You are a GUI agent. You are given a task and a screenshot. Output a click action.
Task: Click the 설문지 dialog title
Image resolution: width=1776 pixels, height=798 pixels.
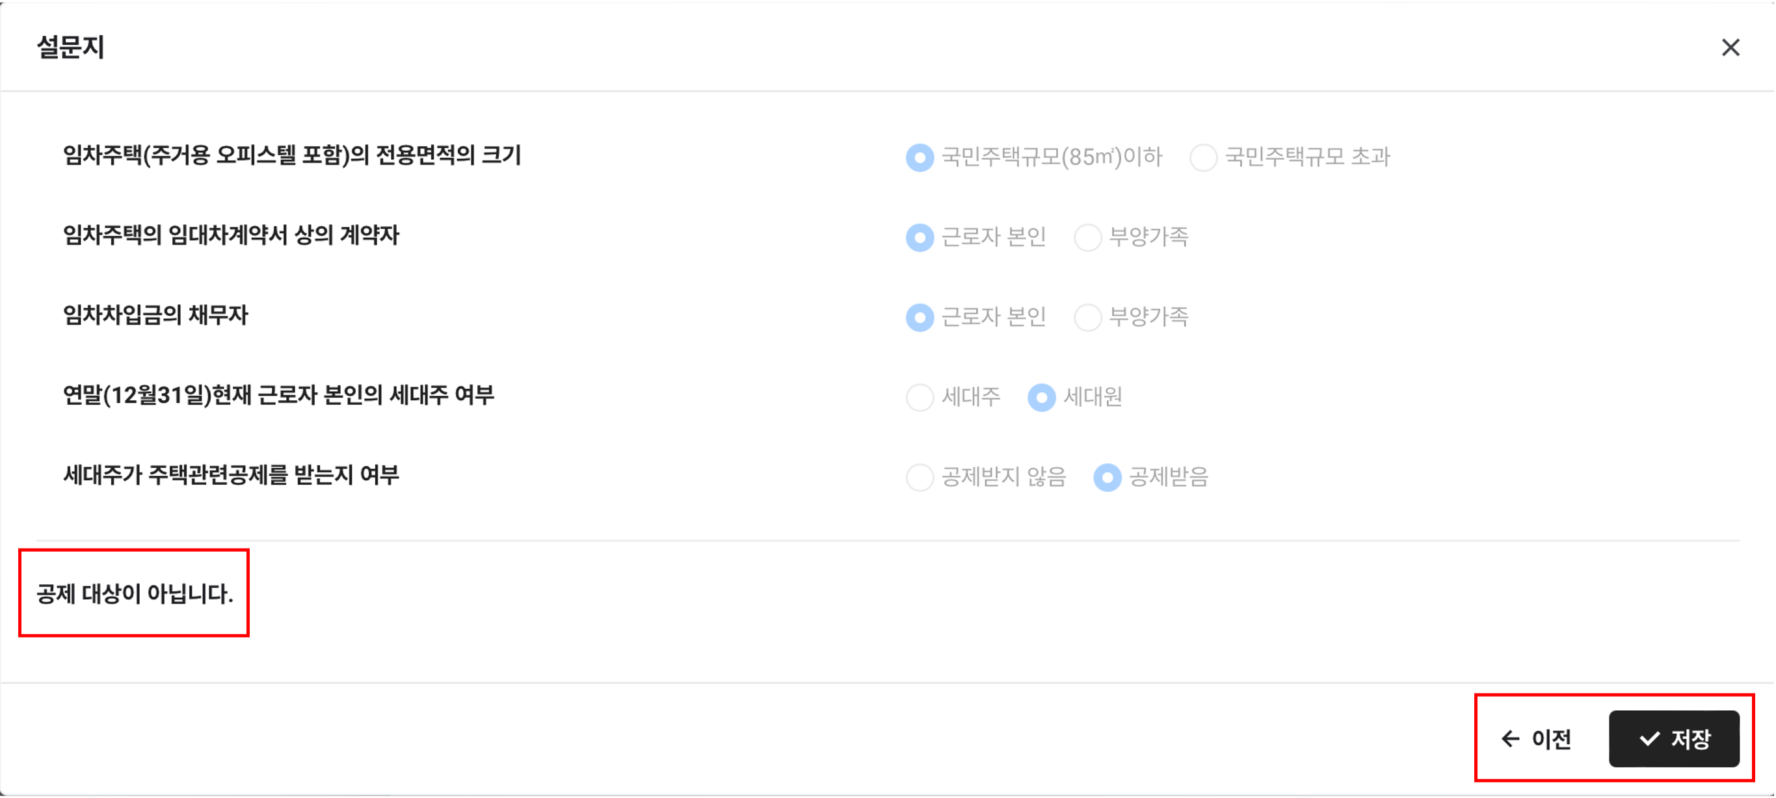tap(70, 47)
